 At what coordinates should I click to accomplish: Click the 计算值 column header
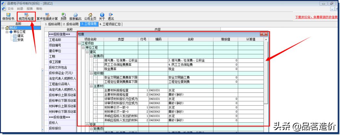pyautogui.click(x=251, y=39)
